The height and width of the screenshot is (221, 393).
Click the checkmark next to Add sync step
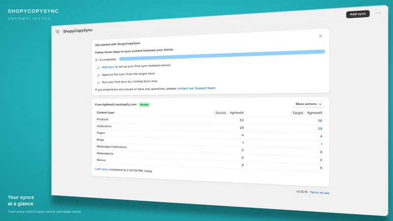pyautogui.click(x=98, y=68)
